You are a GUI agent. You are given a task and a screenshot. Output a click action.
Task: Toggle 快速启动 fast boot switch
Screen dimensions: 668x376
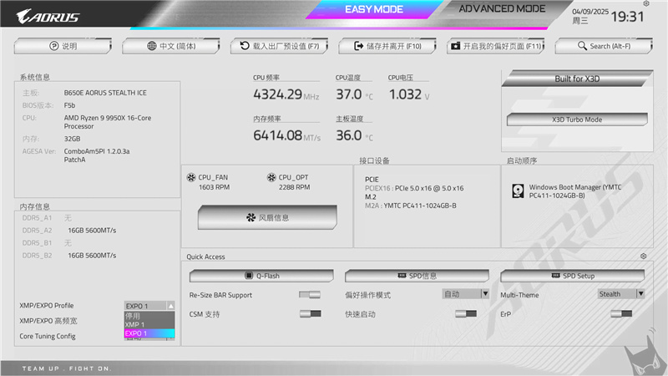[x=466, y=314]
